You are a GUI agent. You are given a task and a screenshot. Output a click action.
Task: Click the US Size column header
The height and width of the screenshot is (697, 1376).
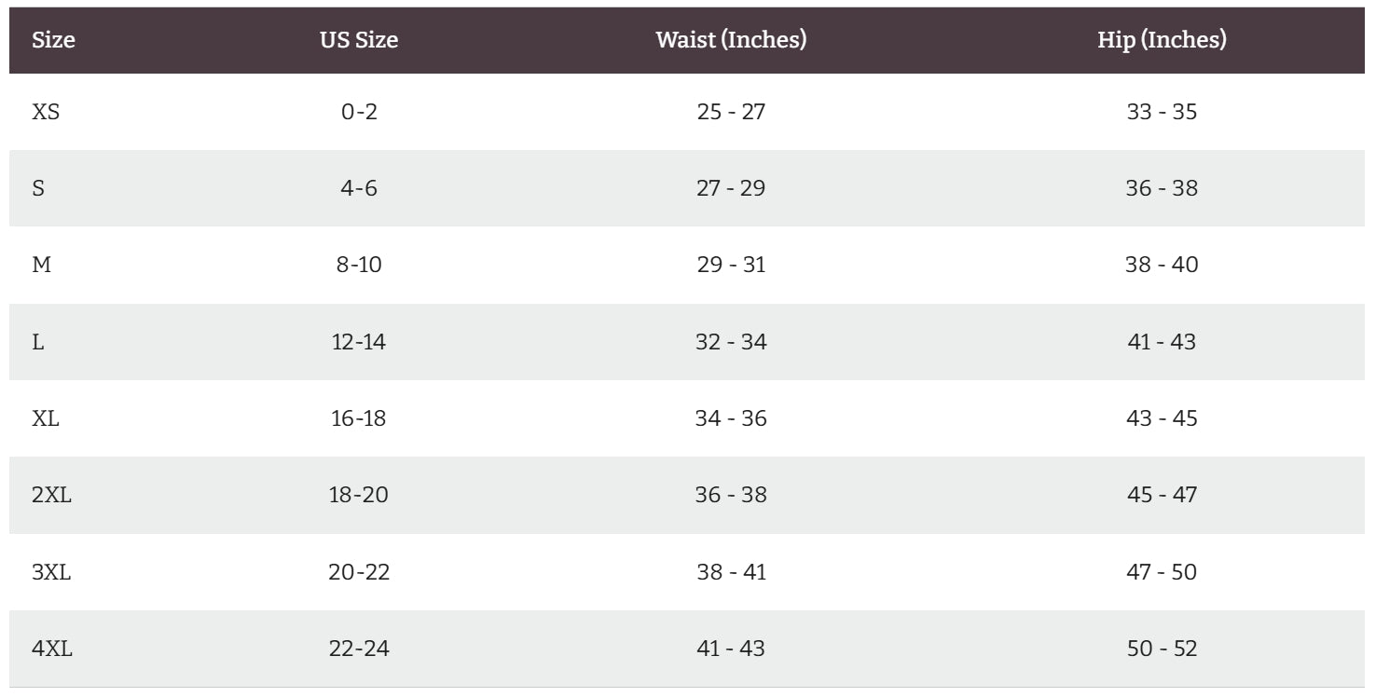coord(359,40)
